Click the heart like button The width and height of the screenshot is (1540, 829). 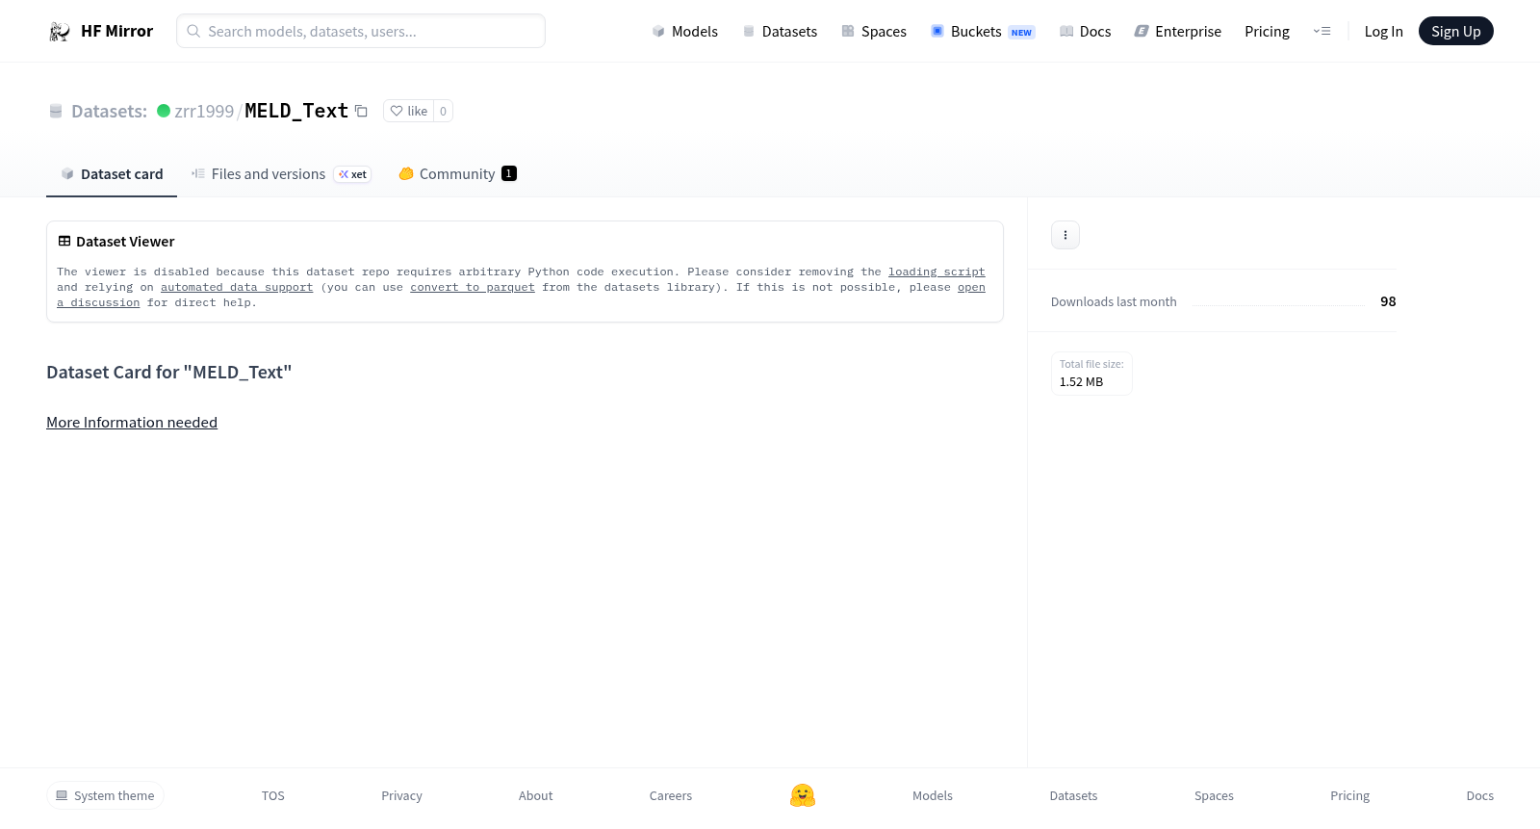[408, 111]
